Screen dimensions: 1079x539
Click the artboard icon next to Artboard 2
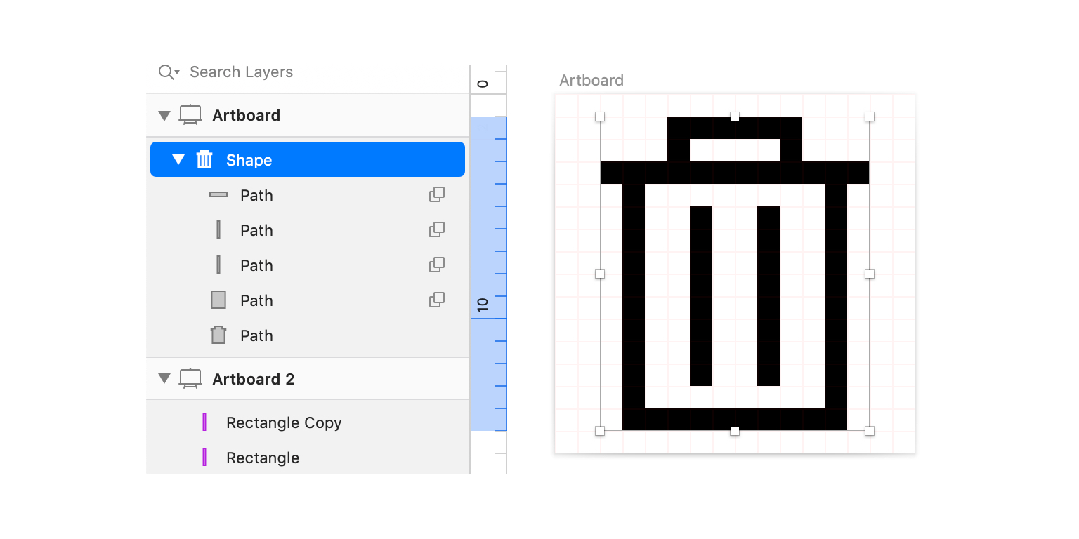point(190,379)
